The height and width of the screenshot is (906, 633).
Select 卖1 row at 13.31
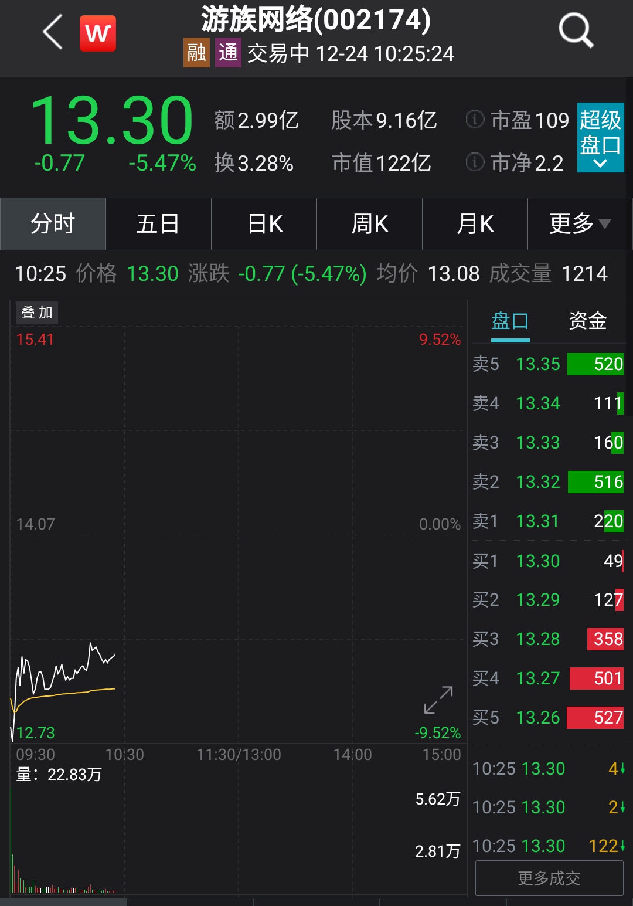[548, 521]
